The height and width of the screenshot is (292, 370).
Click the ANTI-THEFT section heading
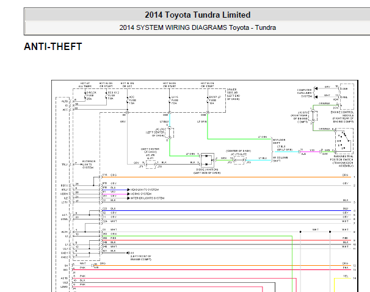tap(53, 46)
